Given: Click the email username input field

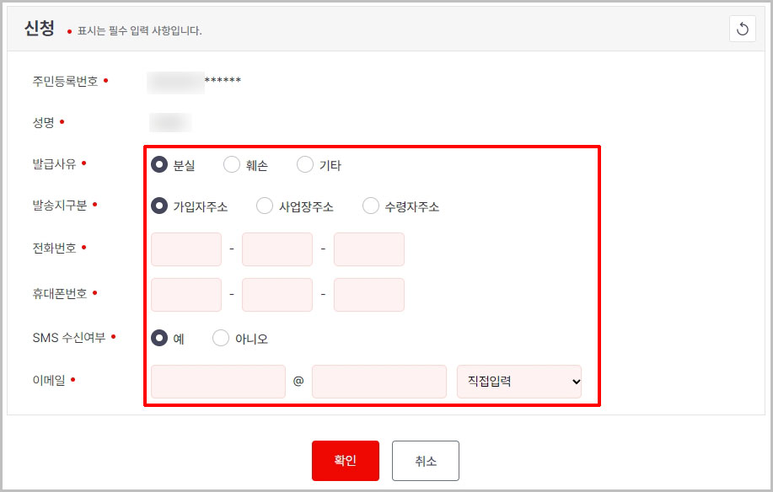Looking at the screenshot, I should coord(217,382).
